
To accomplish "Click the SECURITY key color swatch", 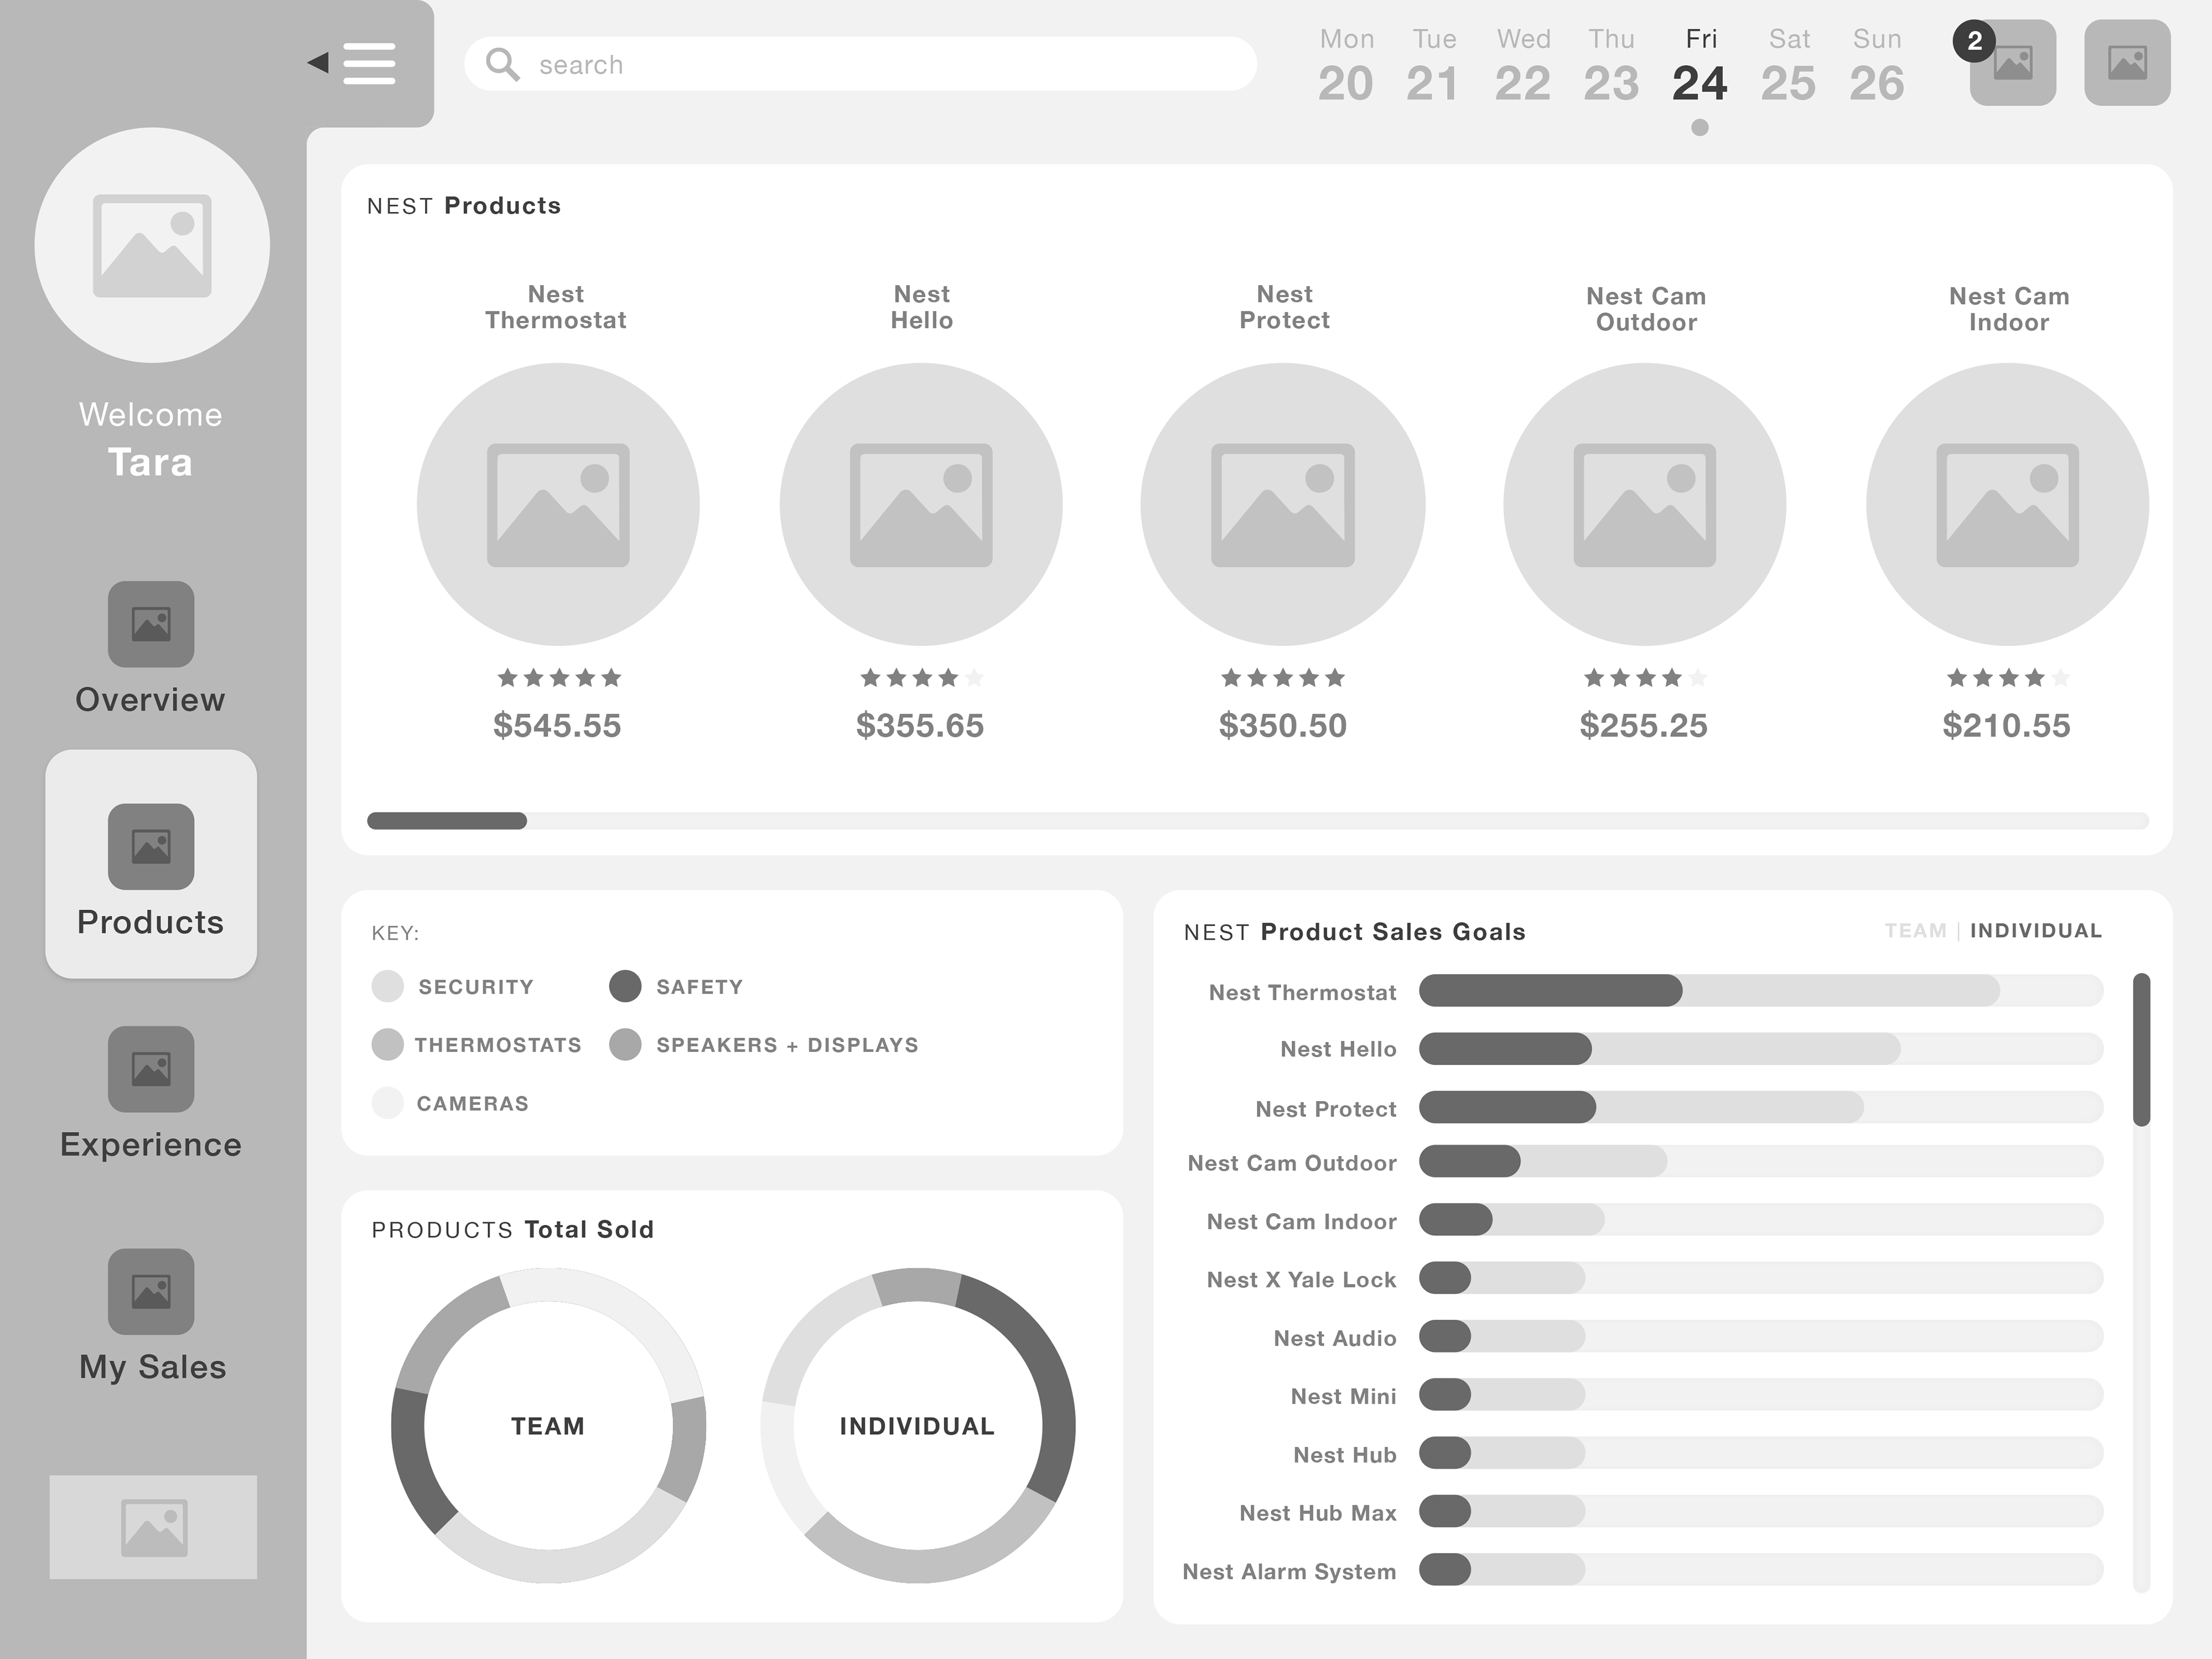I will tap(387, 986).
